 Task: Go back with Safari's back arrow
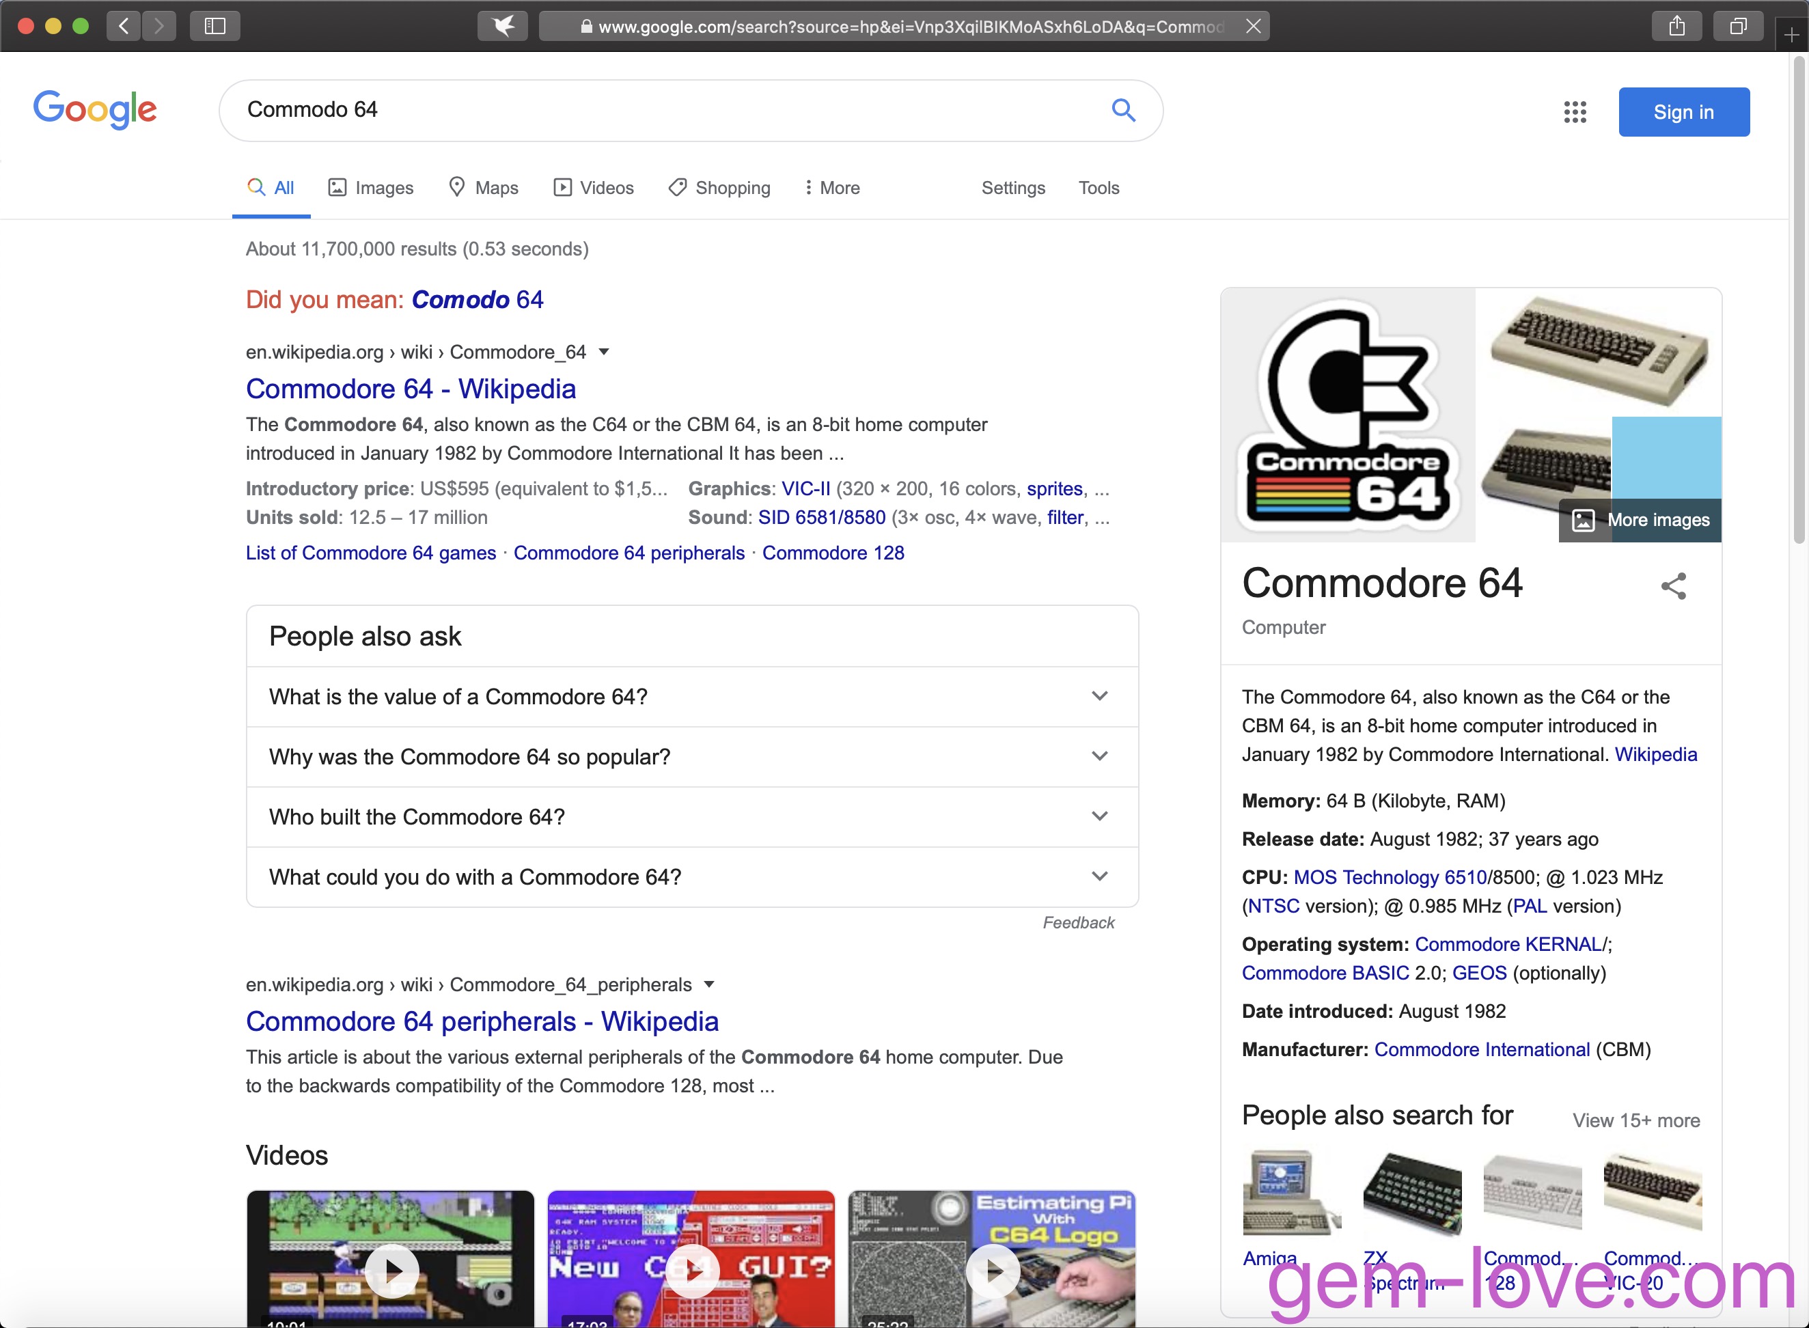click(x=124, y=27)
